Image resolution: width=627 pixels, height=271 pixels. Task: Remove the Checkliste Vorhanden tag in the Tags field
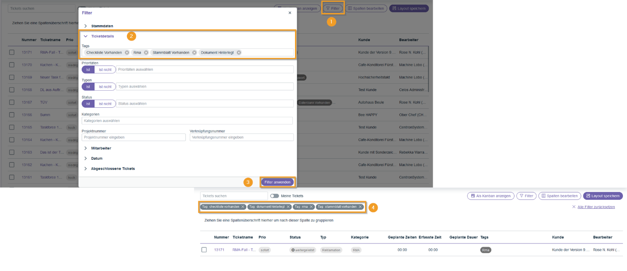tap(127, 53)
